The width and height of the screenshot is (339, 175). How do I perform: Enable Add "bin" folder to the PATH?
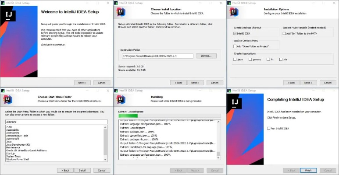285,33
